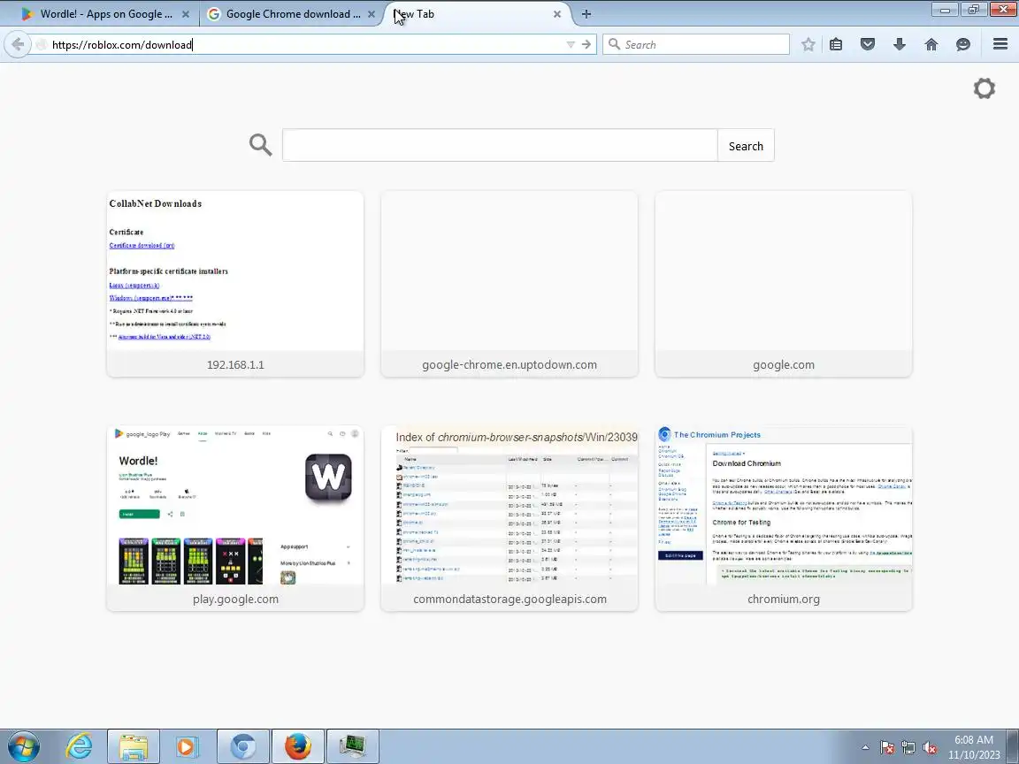Open the chromium.org tile
The width and height of the screenshot is (1019, 764).
784,518
